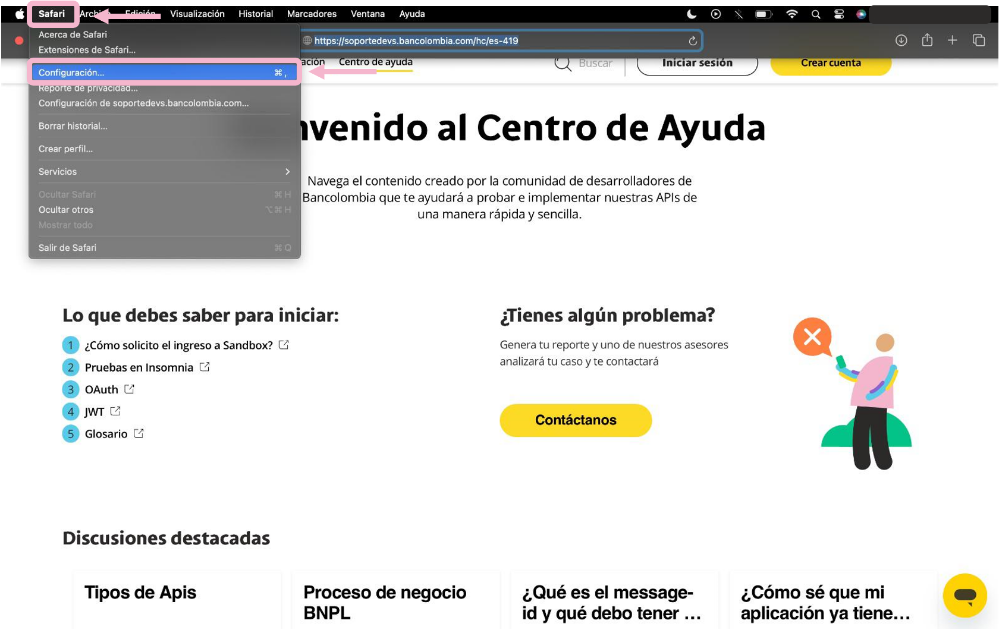The width and height of the screenshot is (999, 636).
Task: Open the Tipos de Apis discussion card
Action: point(177,600)
